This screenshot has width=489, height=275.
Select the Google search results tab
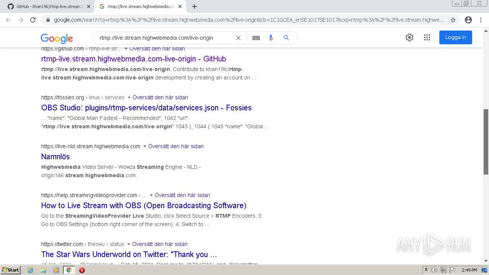140,6
